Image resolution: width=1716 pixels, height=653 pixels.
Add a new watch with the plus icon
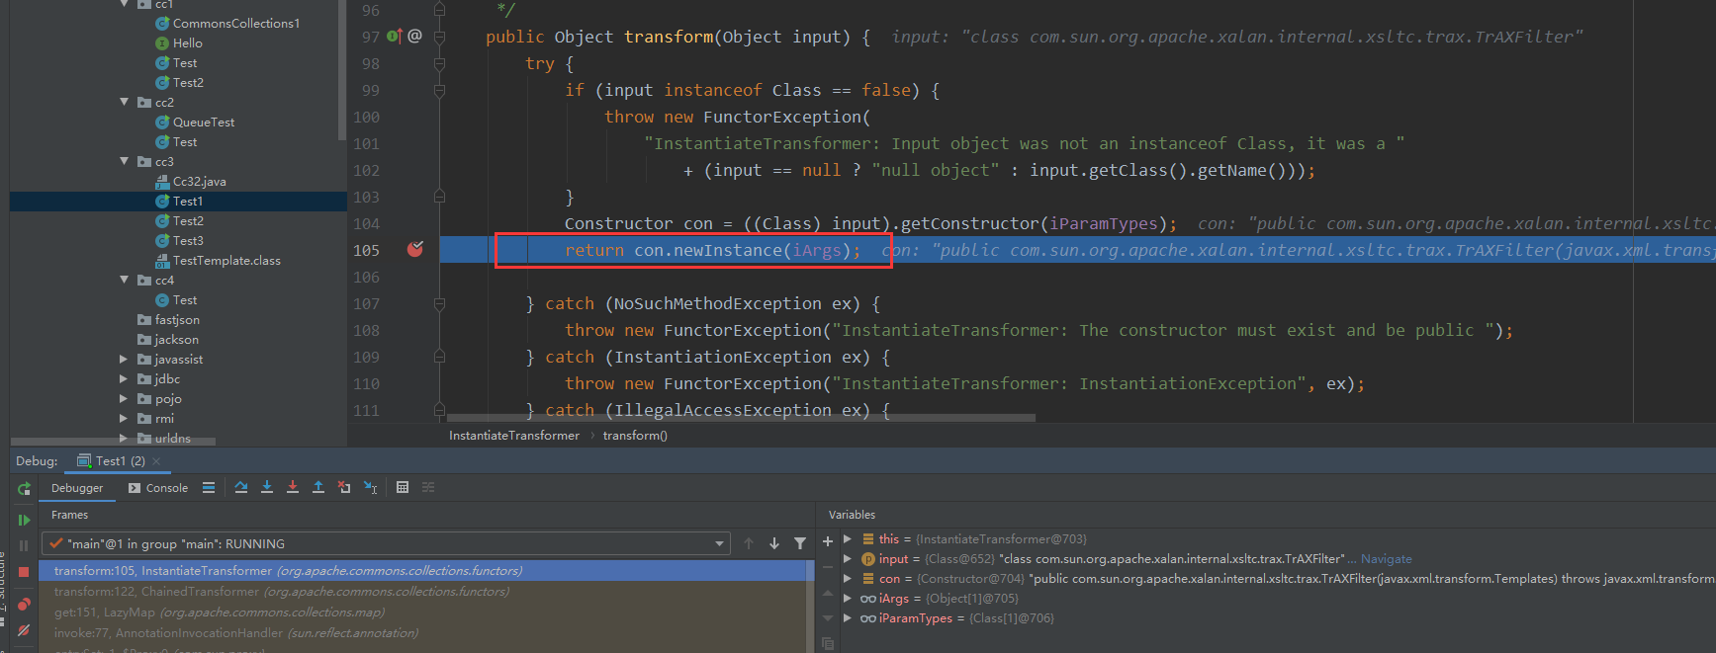(828, 541)
